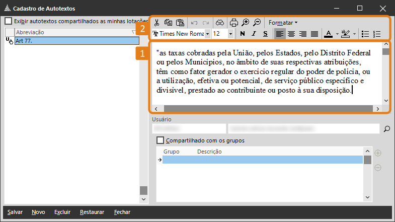Open the Times New Roman font dropdown

coord(208,34)
